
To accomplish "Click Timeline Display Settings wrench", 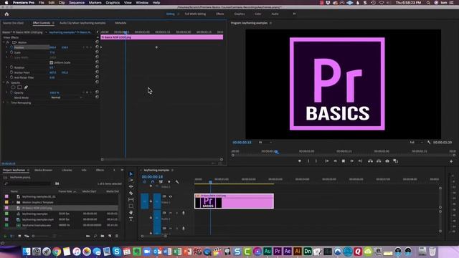I will (177, 181).
